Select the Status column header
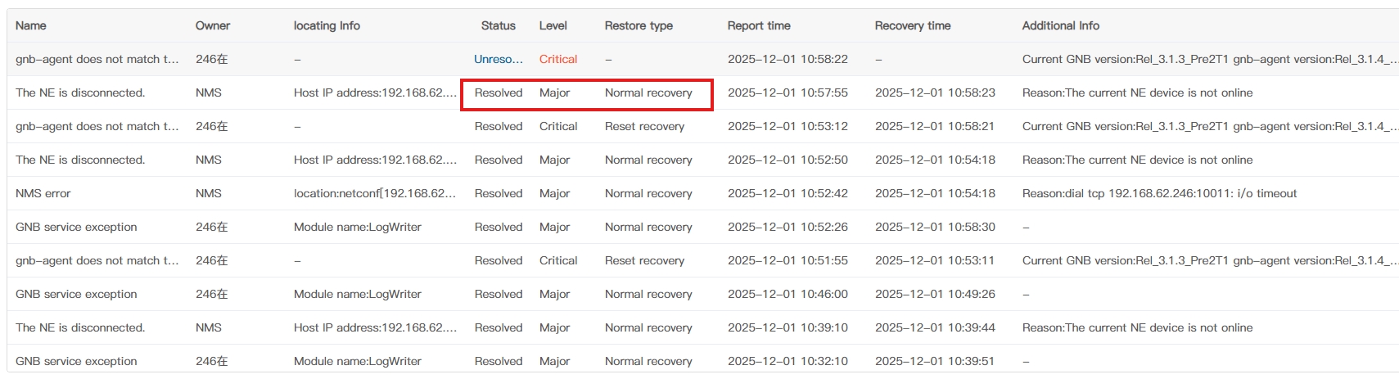 (x=499, y=25)
